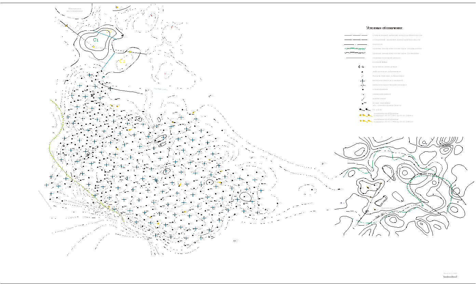Screen dimensions: 476x284
Task: Click the white isogypse circle symbol in legend
Action: (355, 44)
